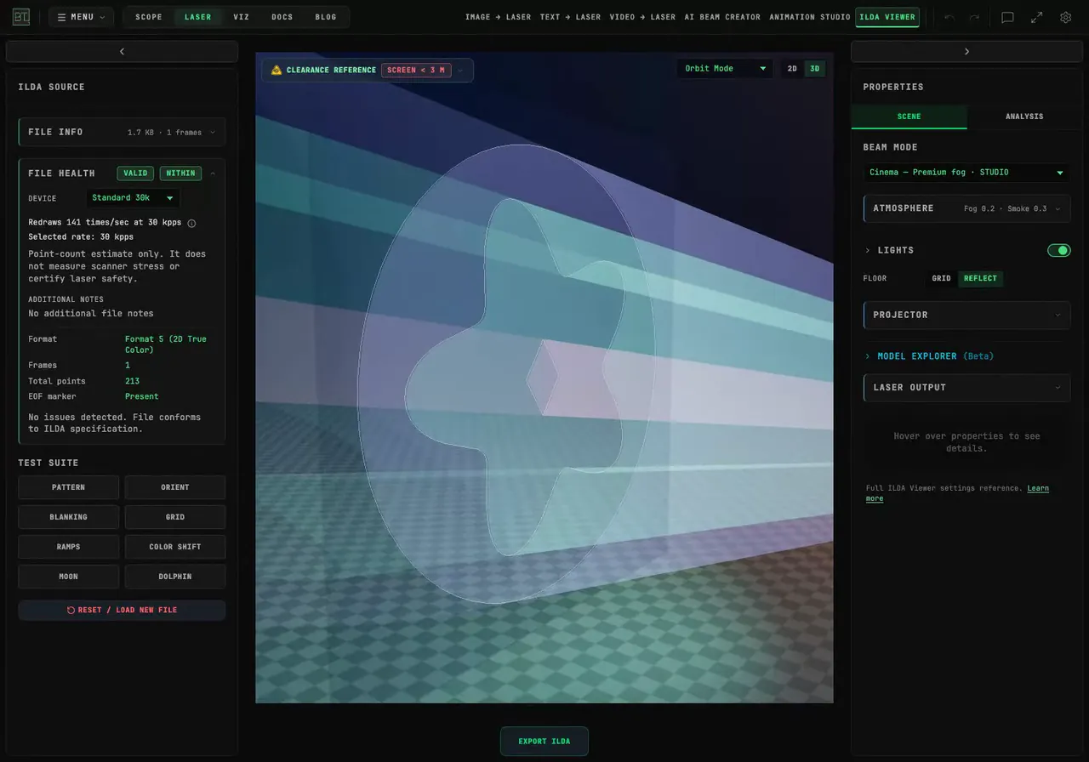The height and width of the screenshot is (762, 1089).
Task: Expand the Lights section chevron
Action: (868, 251)
